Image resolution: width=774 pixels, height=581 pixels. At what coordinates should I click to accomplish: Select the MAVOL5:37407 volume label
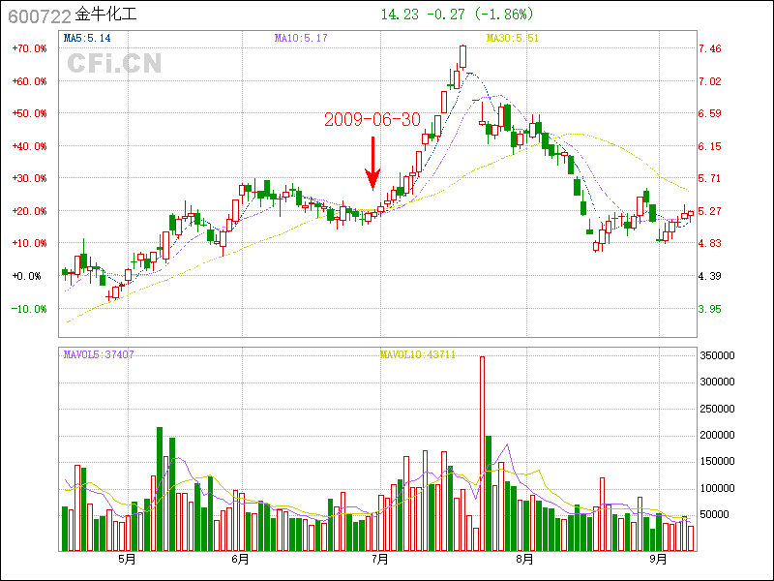[99, 354]
